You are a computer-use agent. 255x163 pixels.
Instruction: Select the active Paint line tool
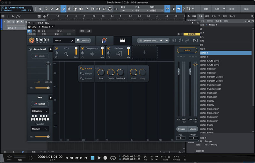63,9
